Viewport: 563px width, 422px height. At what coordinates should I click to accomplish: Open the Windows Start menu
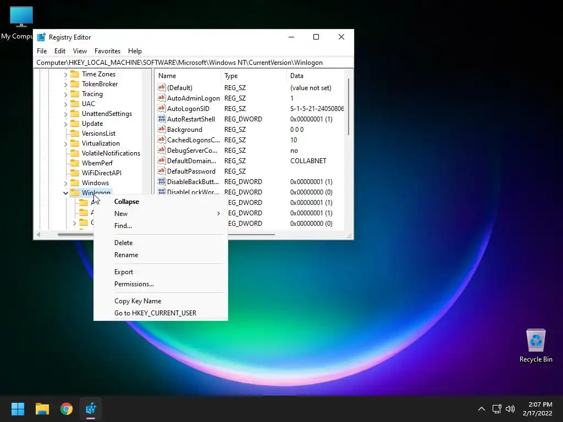click(18, 409)
